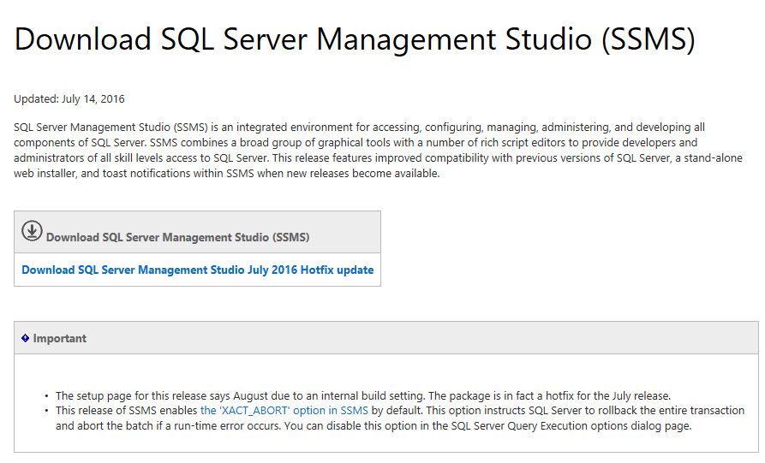Click the intro paragraph describing the integrated environment
Viewport: 765px width, 463px height.
[x=378, y=150]
